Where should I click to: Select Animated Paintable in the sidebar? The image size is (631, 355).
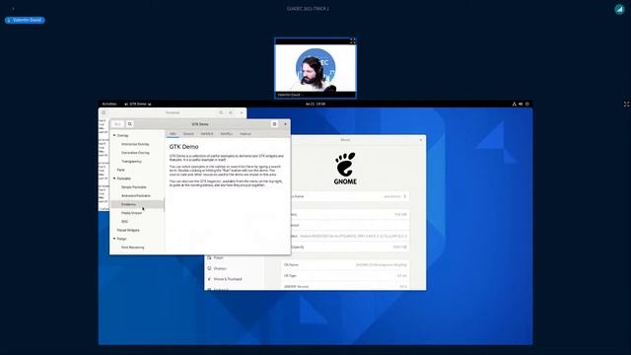(136, 195)
